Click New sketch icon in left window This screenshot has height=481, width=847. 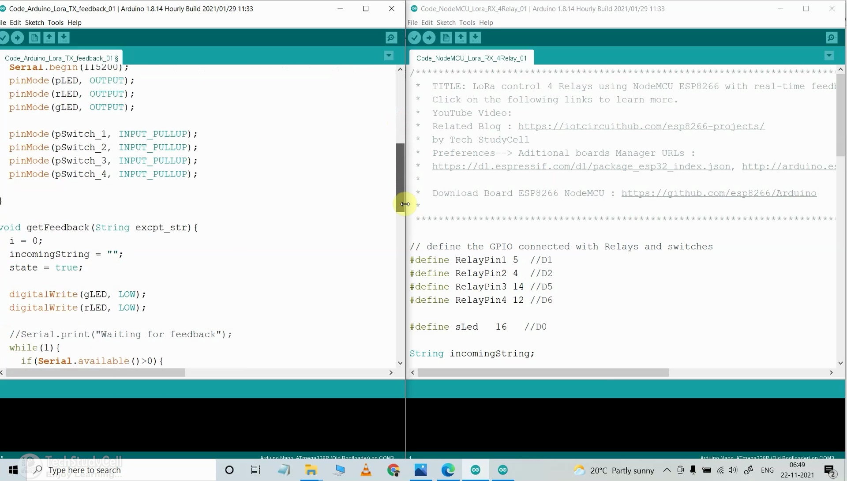coord(34,38)
